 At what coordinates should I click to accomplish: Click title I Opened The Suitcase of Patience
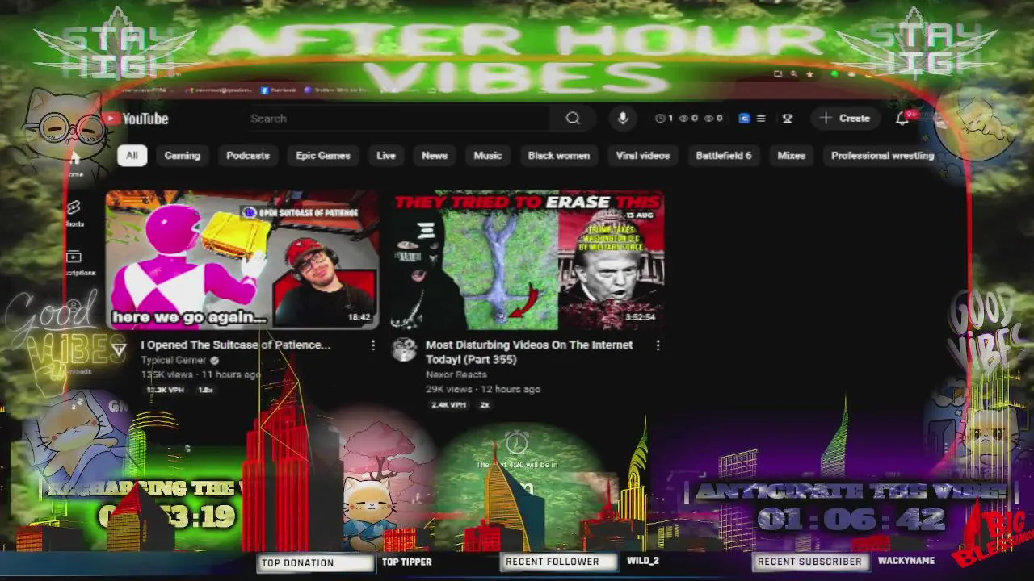[235, 345]
